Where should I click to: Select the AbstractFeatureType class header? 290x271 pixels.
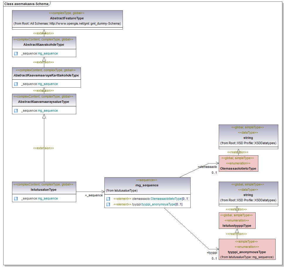67,18
